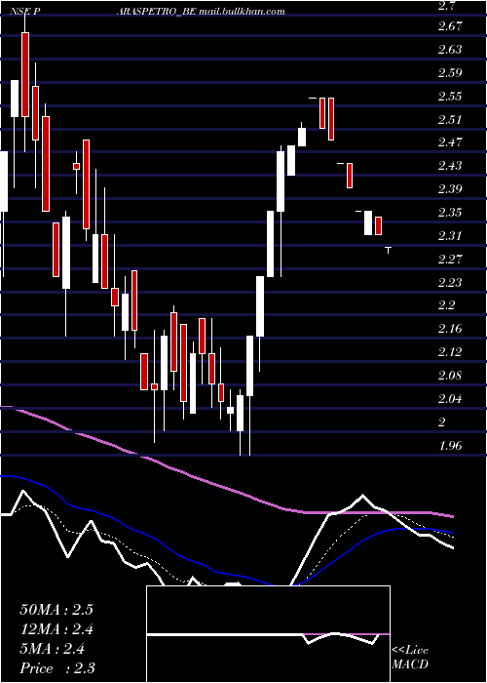This screenshot has width=487, height=683.
Task: Select the 2.51 price axis label
Action: coord(450,119)
